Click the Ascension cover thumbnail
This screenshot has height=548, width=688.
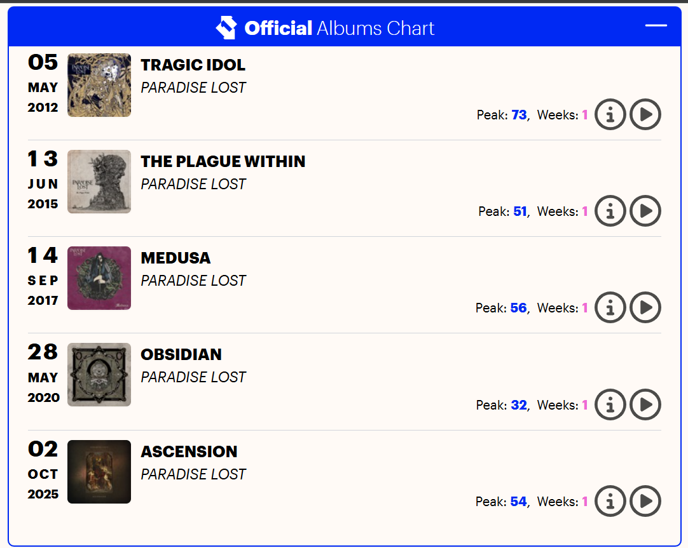[99, 472]
